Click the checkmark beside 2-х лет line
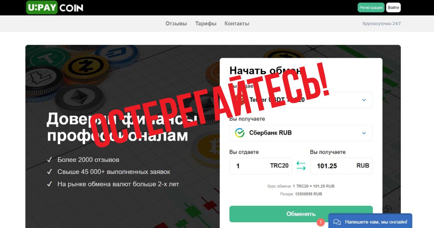This screenshot has height=228, width=434. coord(50,184)
